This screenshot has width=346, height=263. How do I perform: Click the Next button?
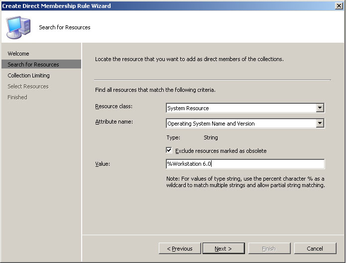[x=224, y=249]
